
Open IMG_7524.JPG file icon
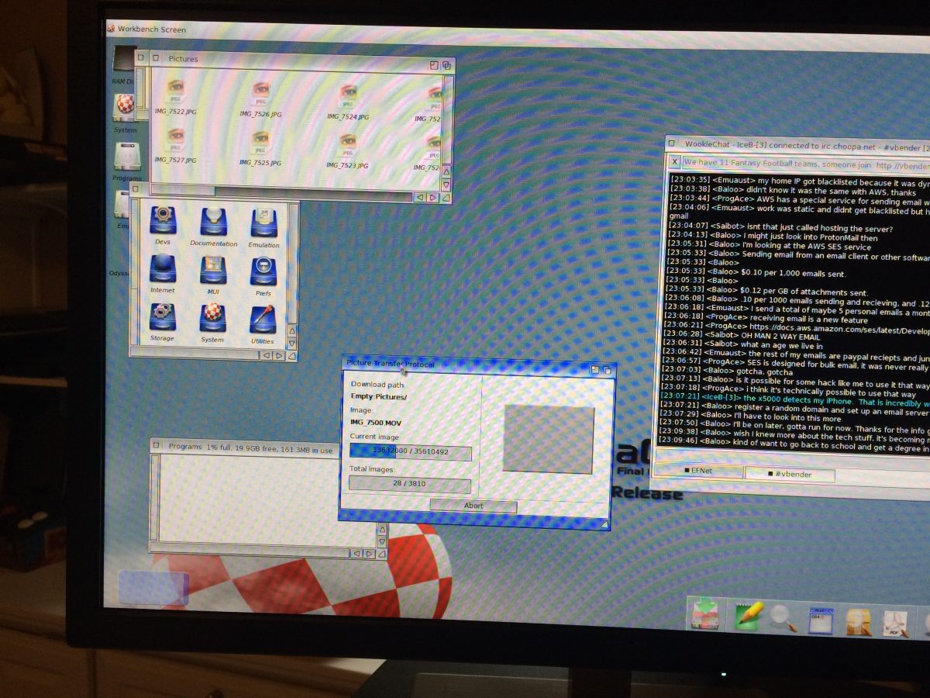pos(348,101)
